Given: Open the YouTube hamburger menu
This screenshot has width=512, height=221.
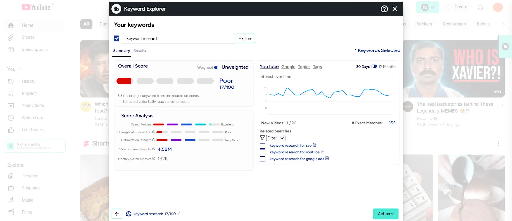Looking at the screenshot, I should click(x=11, y=7).
